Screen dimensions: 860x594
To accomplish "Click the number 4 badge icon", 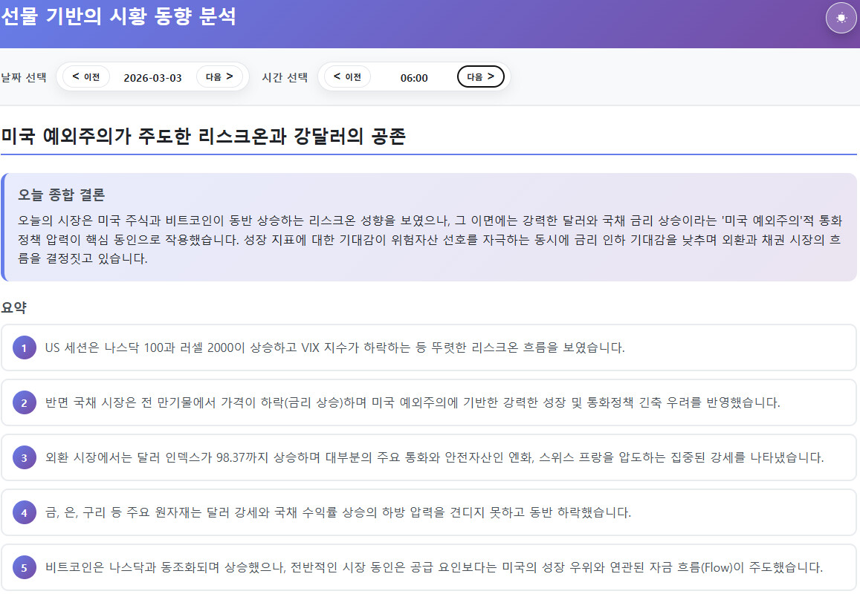I will pyautogui.click(x=24, y=513).
